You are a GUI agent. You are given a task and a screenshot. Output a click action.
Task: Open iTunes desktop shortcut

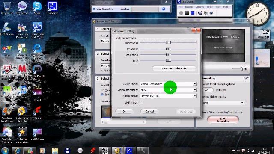point(22,92)
